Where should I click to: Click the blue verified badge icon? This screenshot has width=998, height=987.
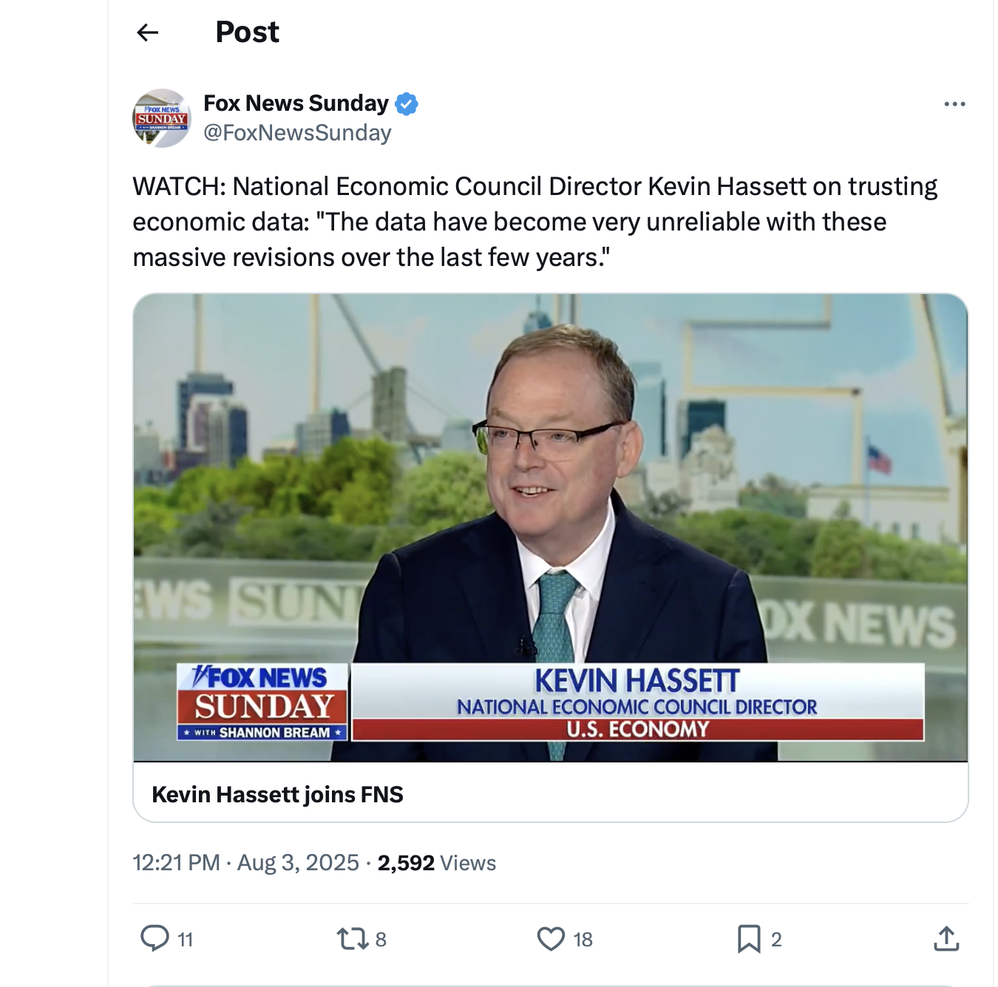pos(407,104)
